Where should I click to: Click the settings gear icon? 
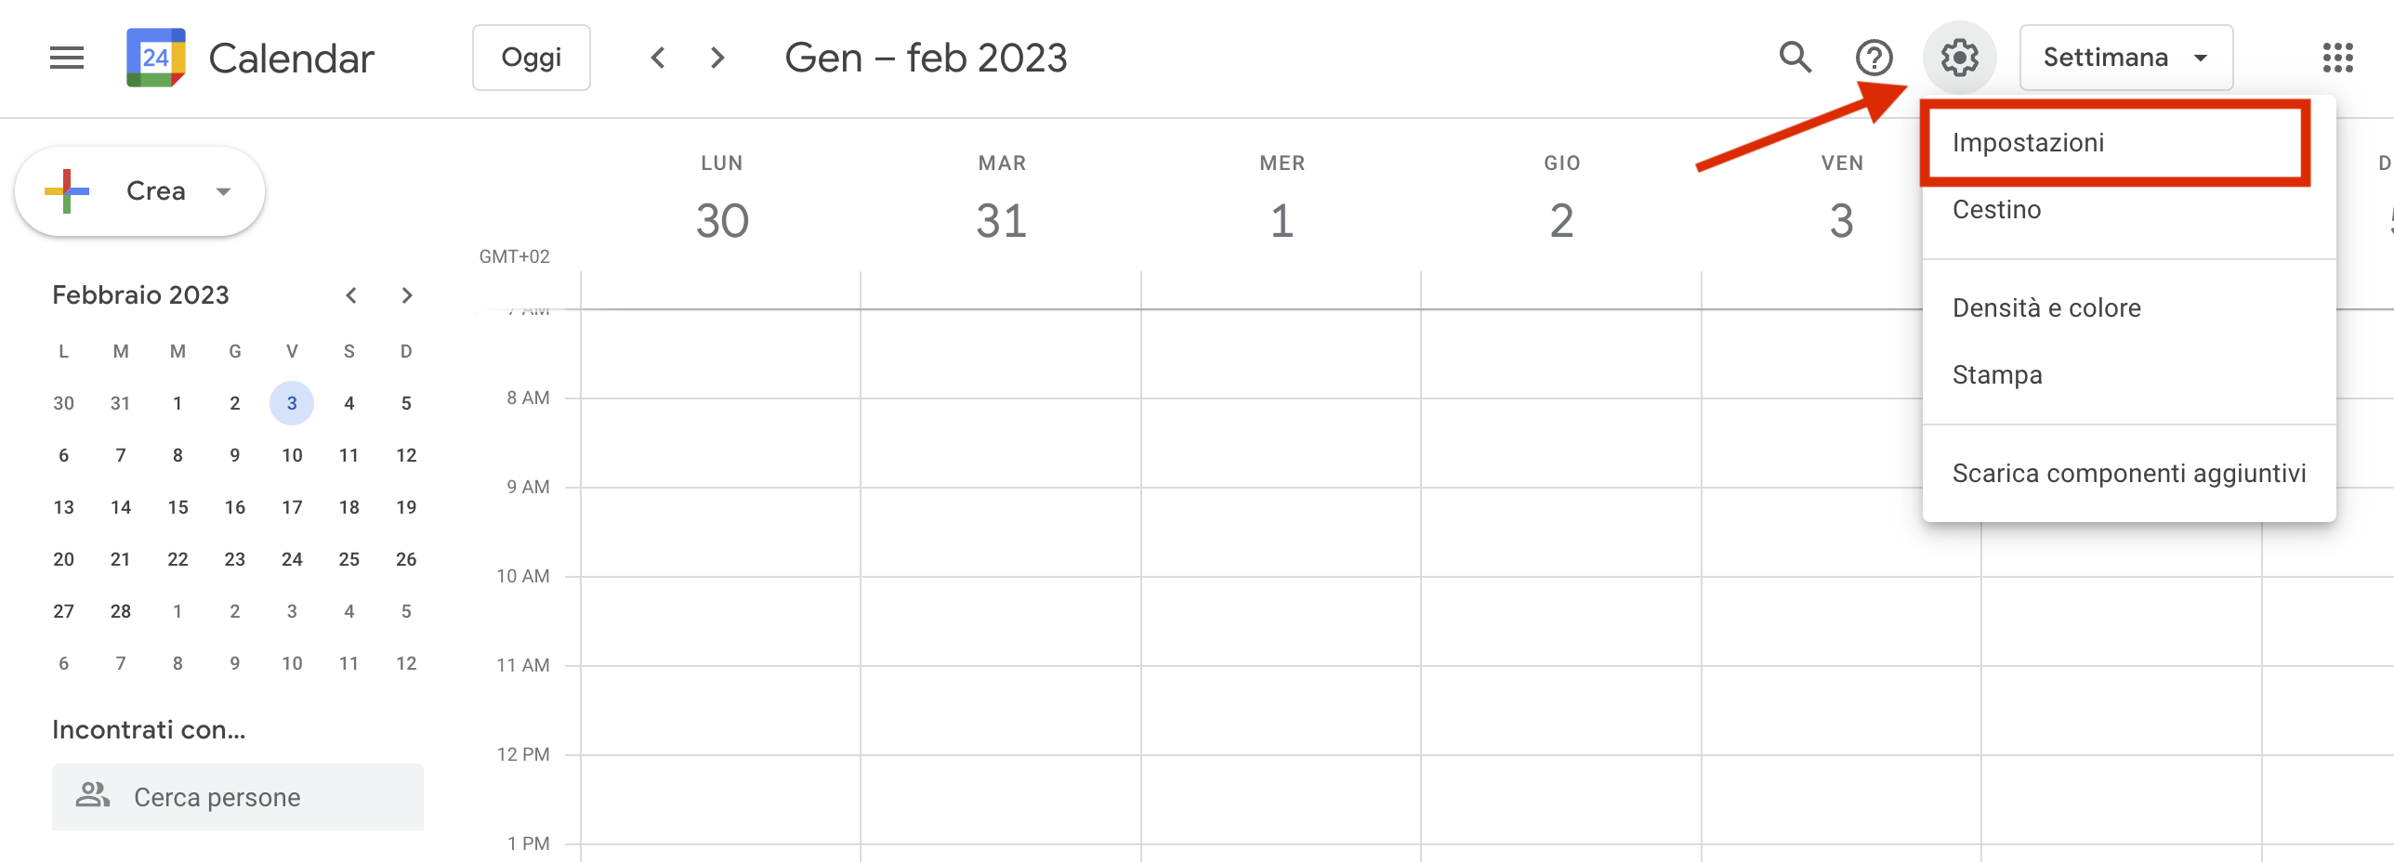(x=1959, y=58)
